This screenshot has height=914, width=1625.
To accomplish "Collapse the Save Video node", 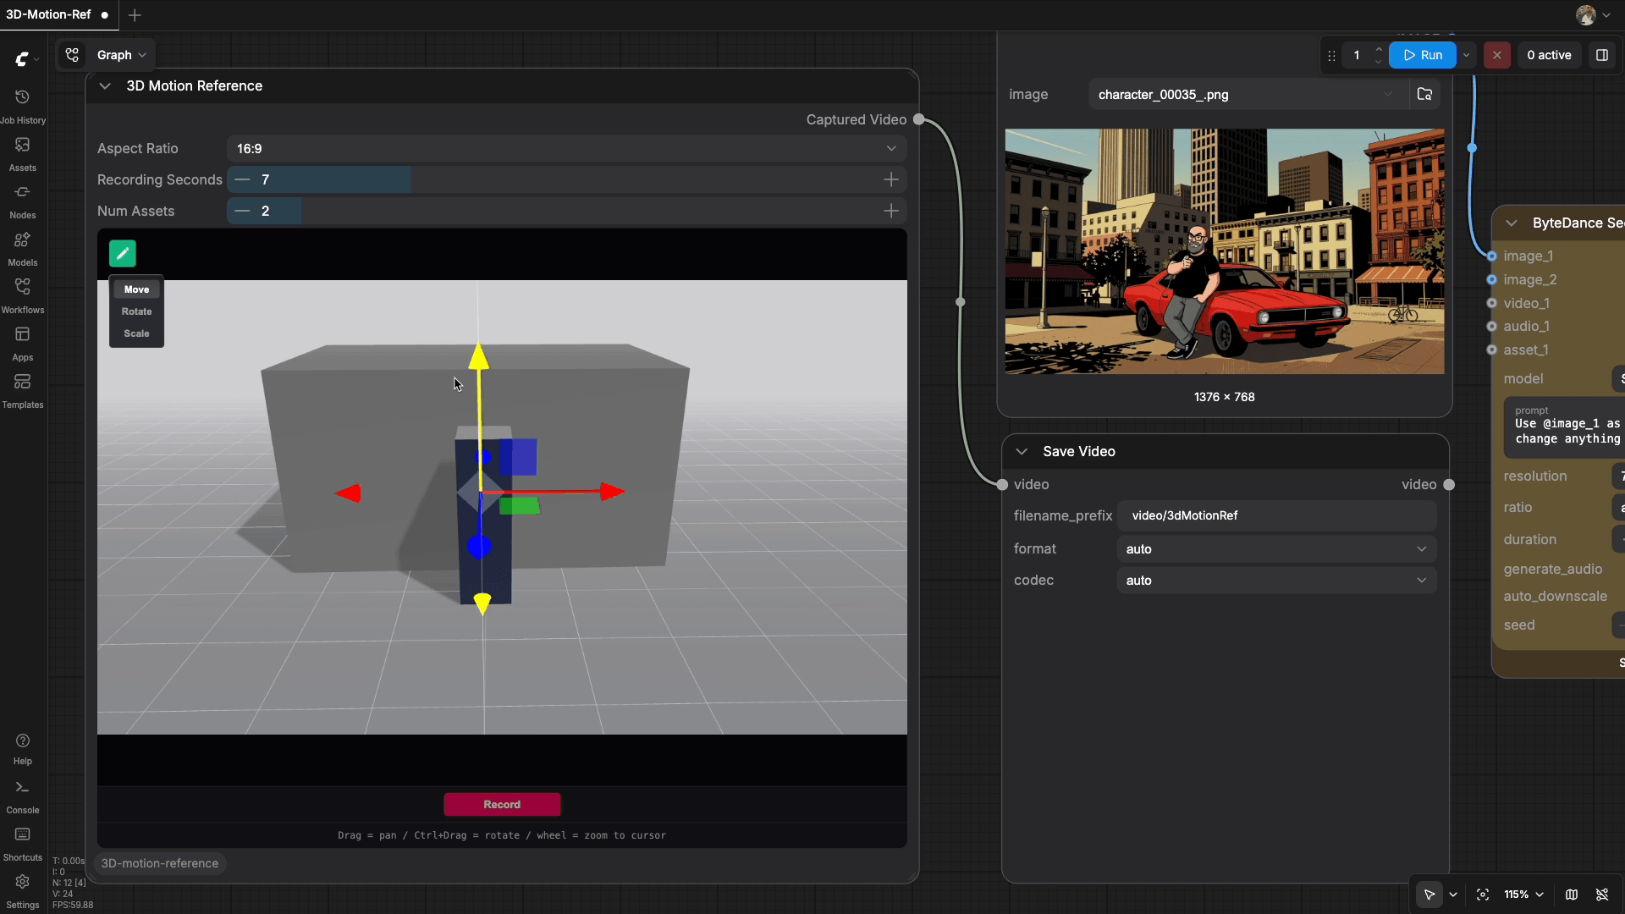I will click(x=1022, y=451).
